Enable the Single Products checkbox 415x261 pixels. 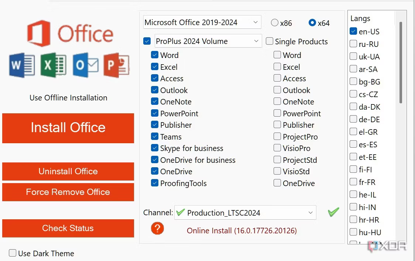[x=270, y=41]
